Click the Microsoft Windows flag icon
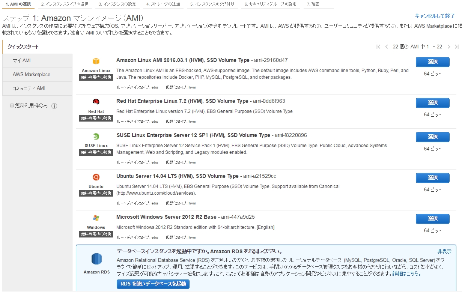 click(96, 218)
